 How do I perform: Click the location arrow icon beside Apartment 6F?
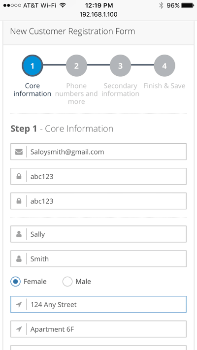coord(19,329)
